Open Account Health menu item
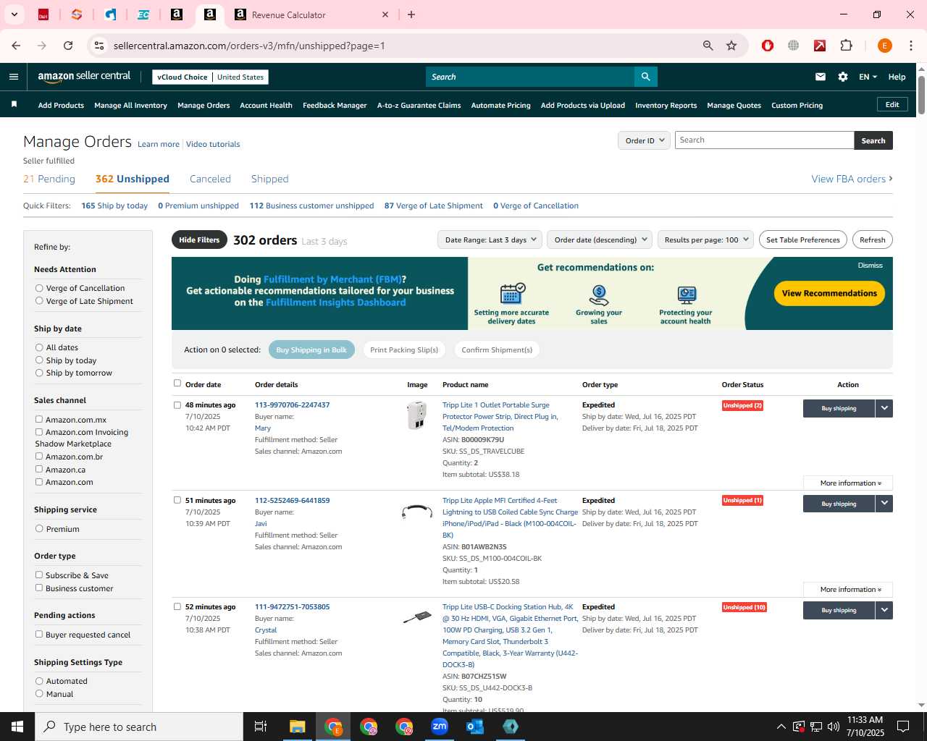Viewport: 927px width, 741px height. (266, 105)
